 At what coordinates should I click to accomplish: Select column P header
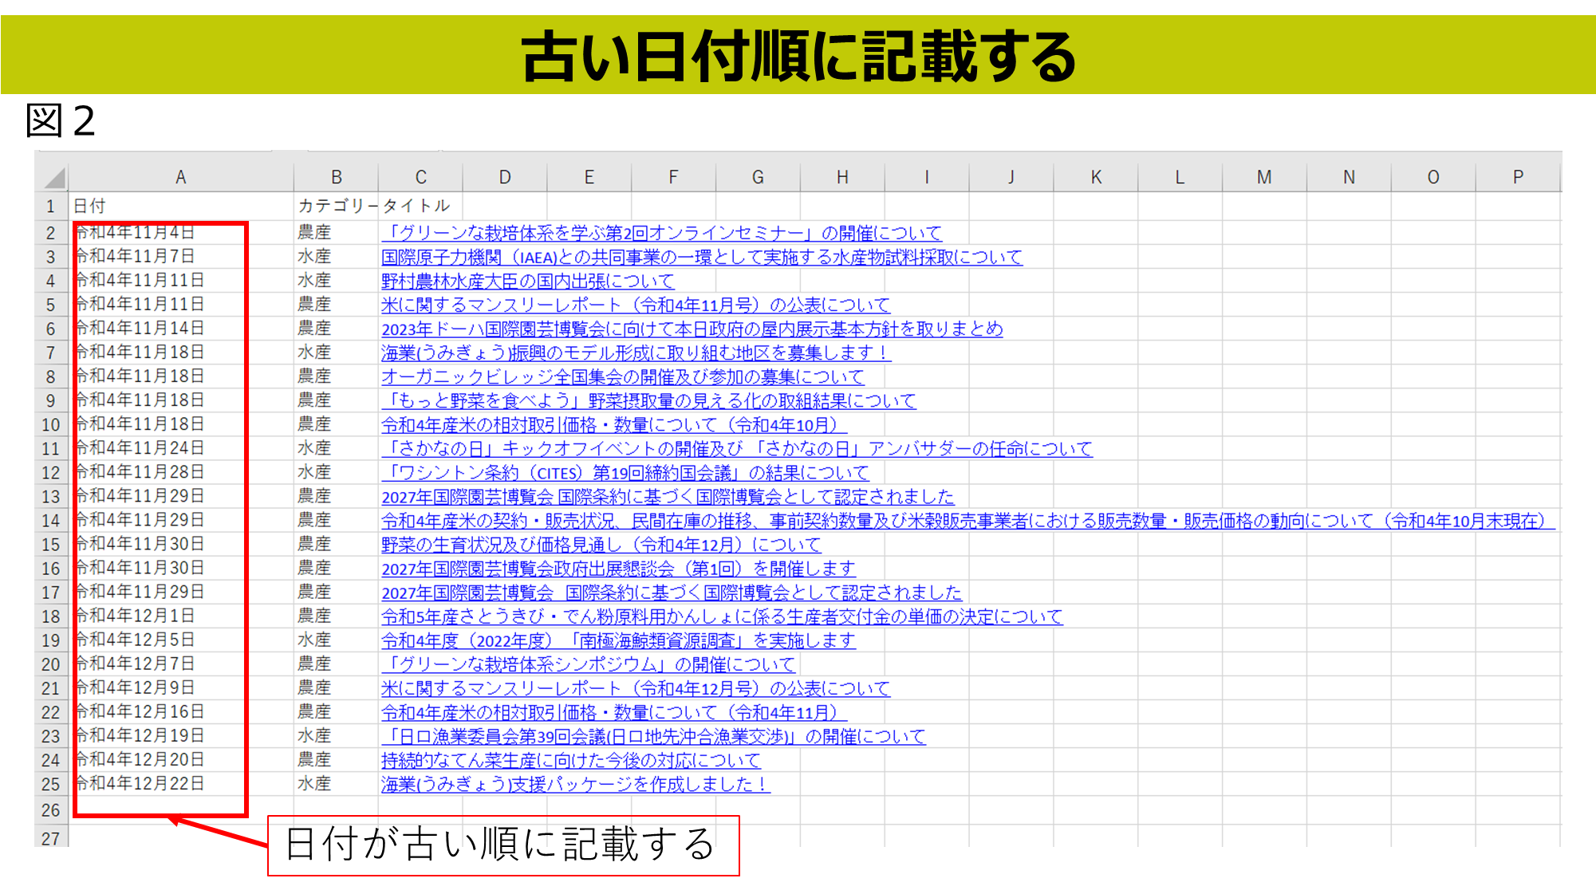click(1518, 177)
